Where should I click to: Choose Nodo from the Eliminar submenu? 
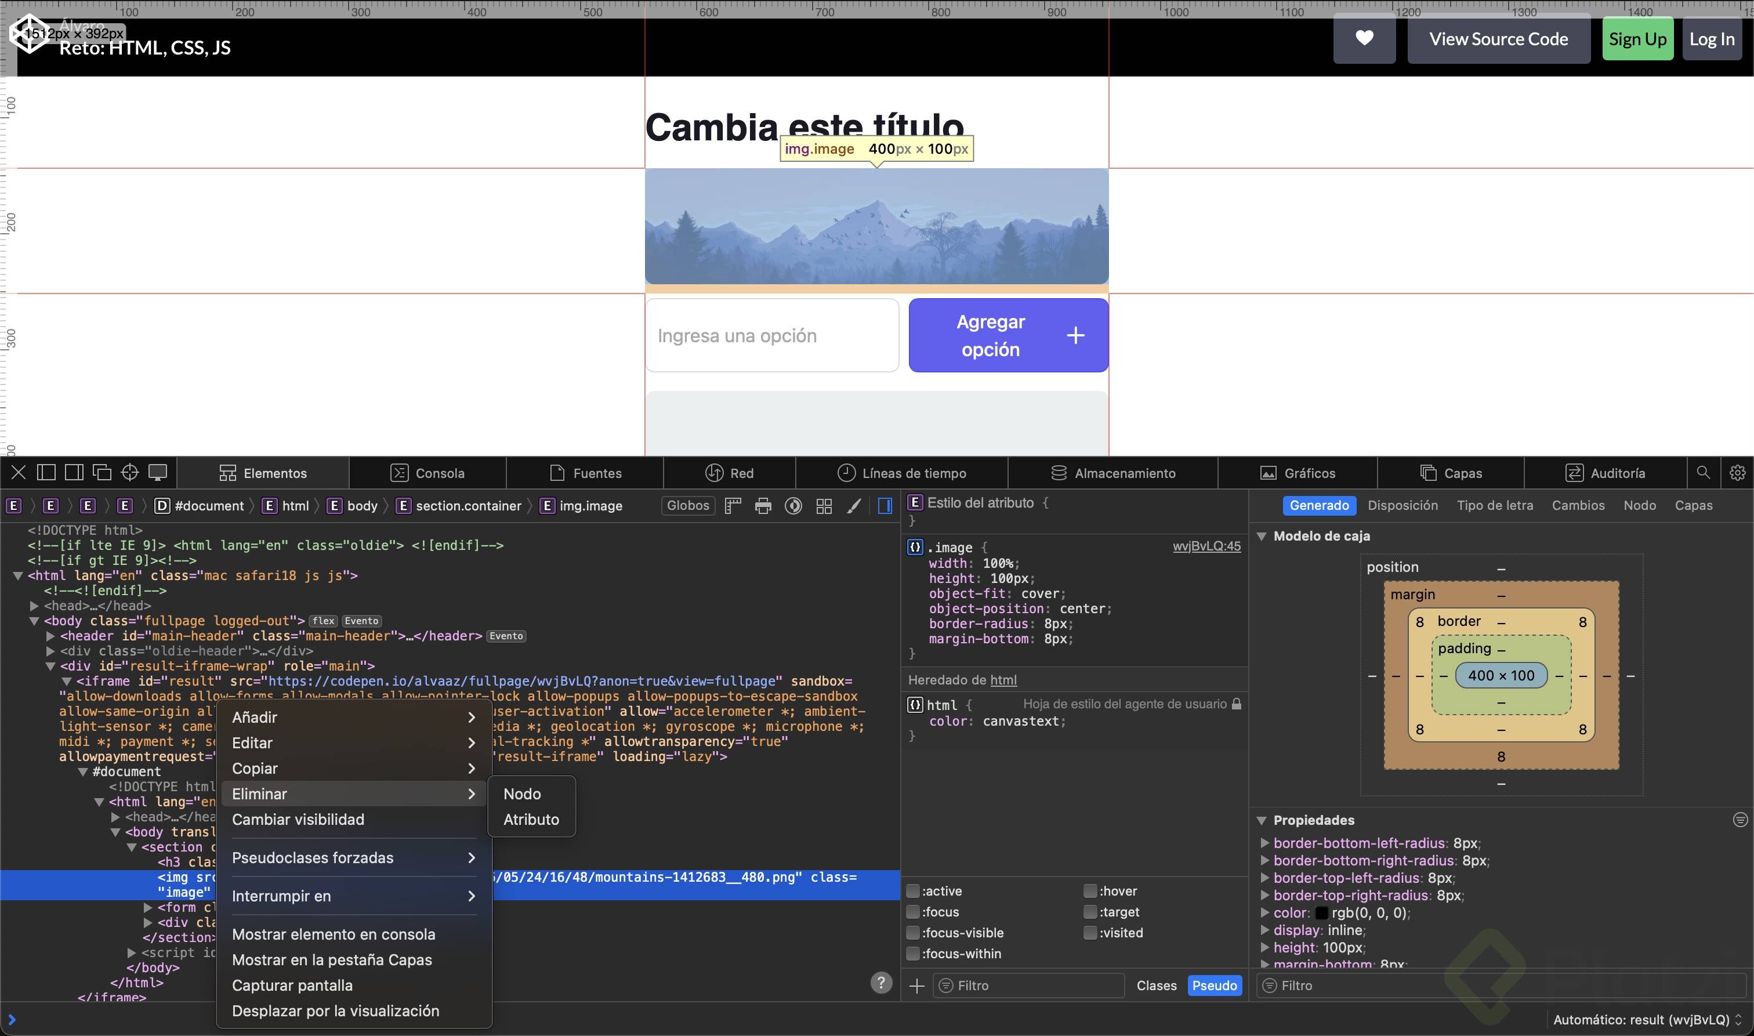pyautogui.click(x=522, y=794)
